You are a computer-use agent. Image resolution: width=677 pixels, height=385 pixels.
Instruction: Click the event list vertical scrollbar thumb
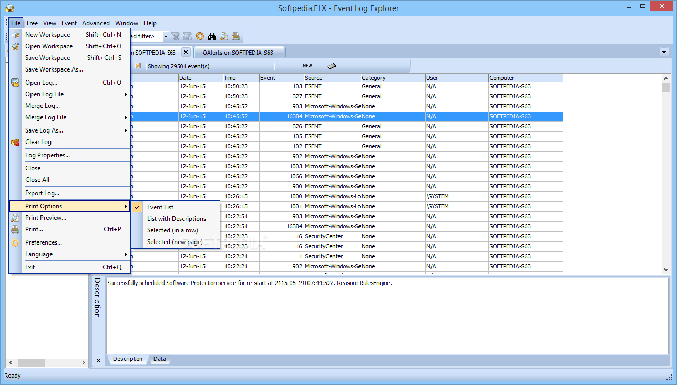click(666, 87)
